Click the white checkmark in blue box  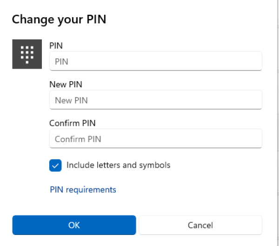pos(55,166)
